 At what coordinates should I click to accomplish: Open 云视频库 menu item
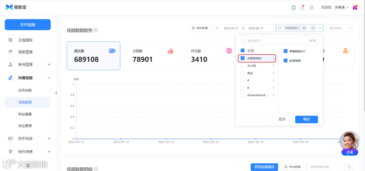click(x=25, y=40)
